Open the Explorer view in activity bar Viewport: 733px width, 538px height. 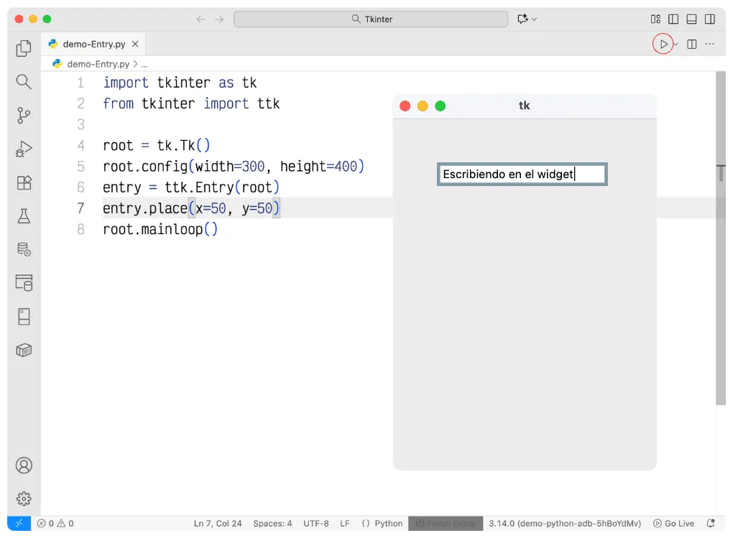[24, 48]
